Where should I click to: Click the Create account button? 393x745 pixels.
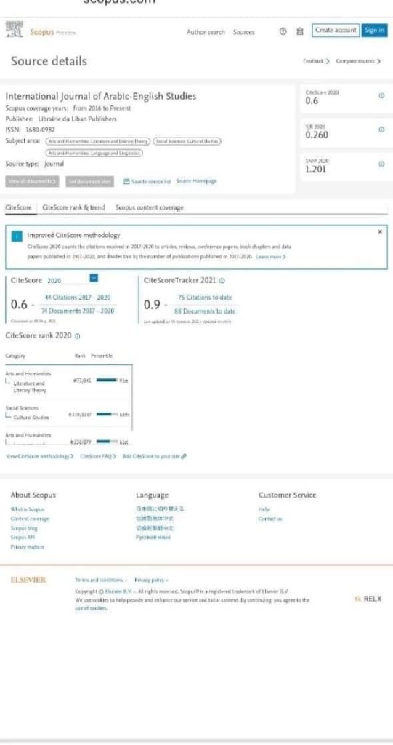pyautogui.click(x=336, y=30)
